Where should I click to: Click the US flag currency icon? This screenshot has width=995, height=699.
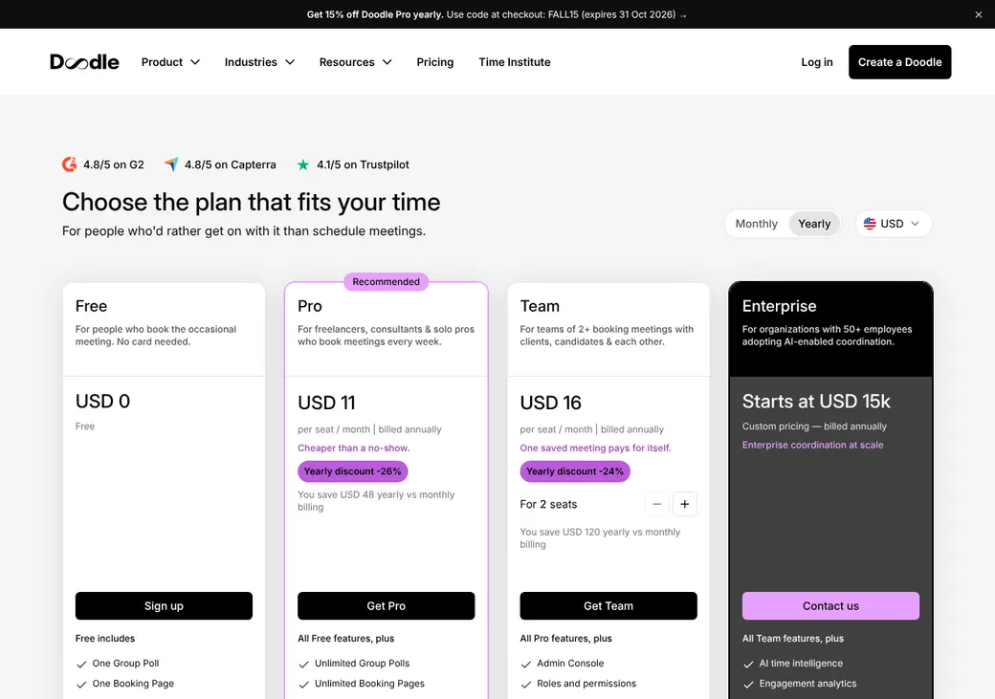[x=870, y=223]
